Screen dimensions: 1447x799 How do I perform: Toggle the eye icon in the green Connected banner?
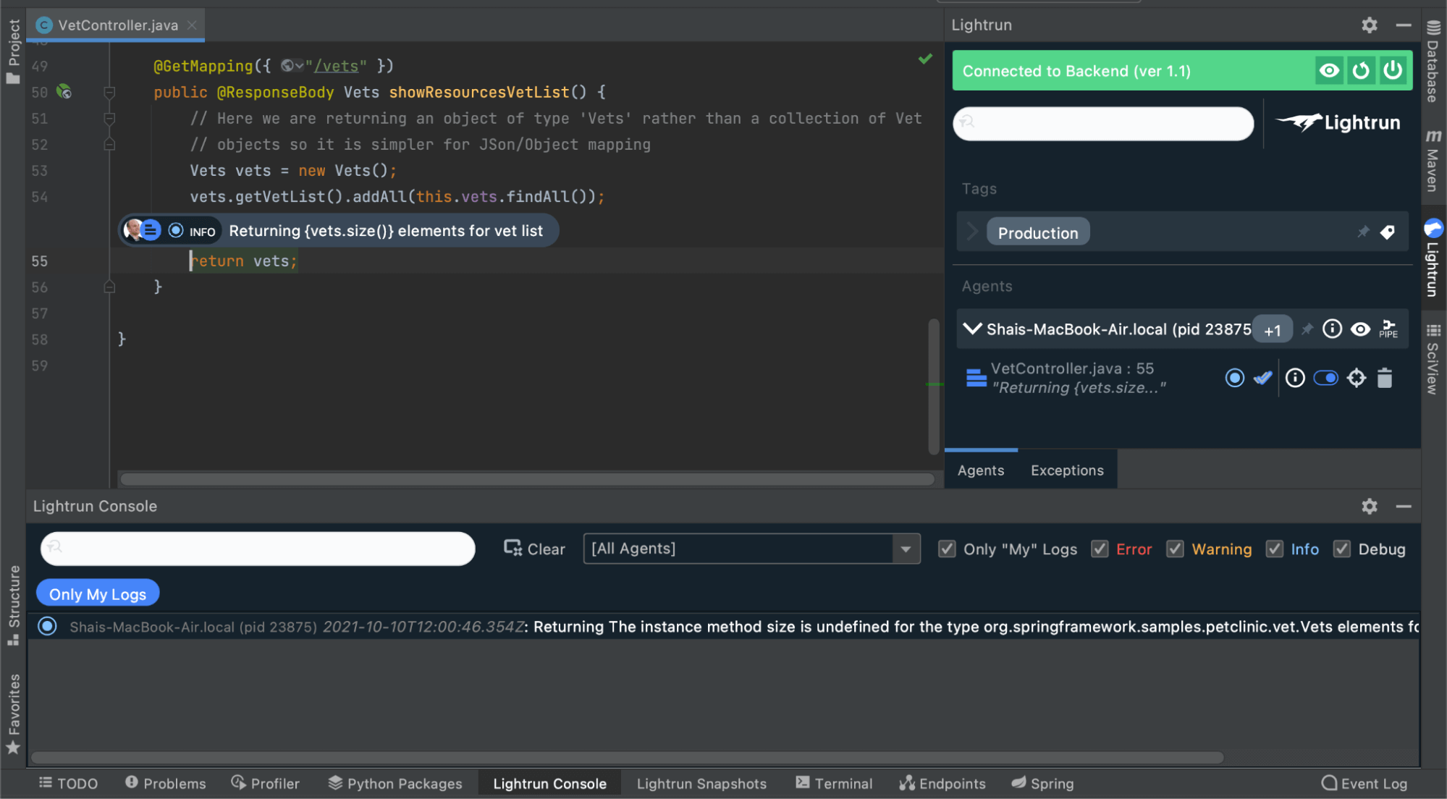pyautogui.click(x=1329, y=70)
